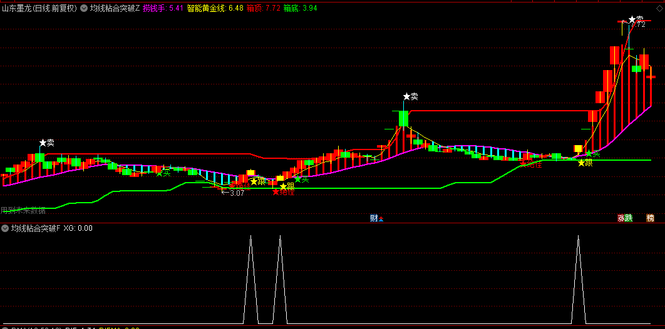Click the ★卖 marker above the middle peak
The width and height of the screenshot is (665, 329).
(x=411, y=96)
